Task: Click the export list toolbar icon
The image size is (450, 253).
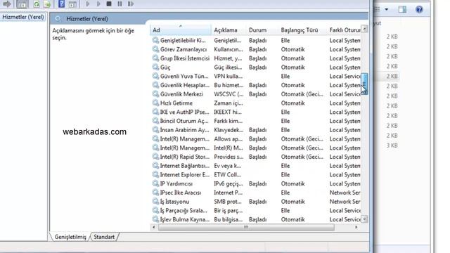Action: tap(47, 4)
